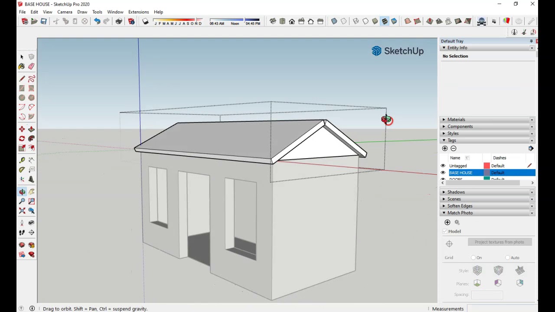Open the File menu
This screenshot has width=555, height=312.
(22, 12)
